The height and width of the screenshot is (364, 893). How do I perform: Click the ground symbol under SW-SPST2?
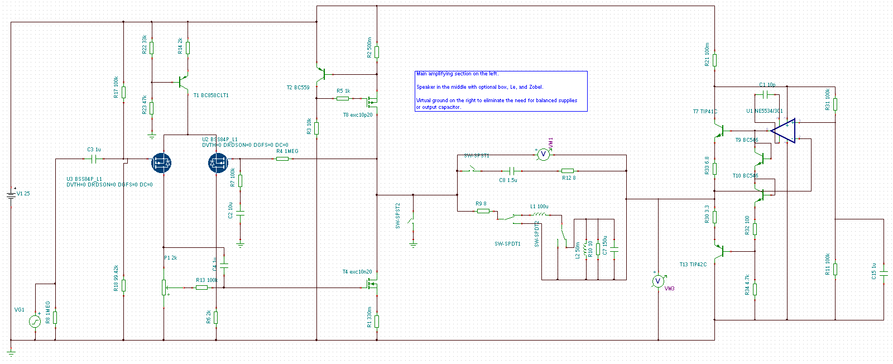point(413,243)
